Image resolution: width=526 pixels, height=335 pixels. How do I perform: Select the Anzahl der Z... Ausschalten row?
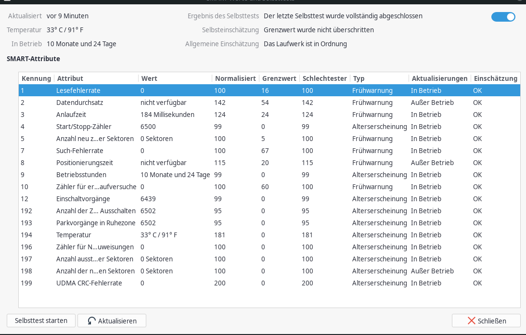(269, 211)
